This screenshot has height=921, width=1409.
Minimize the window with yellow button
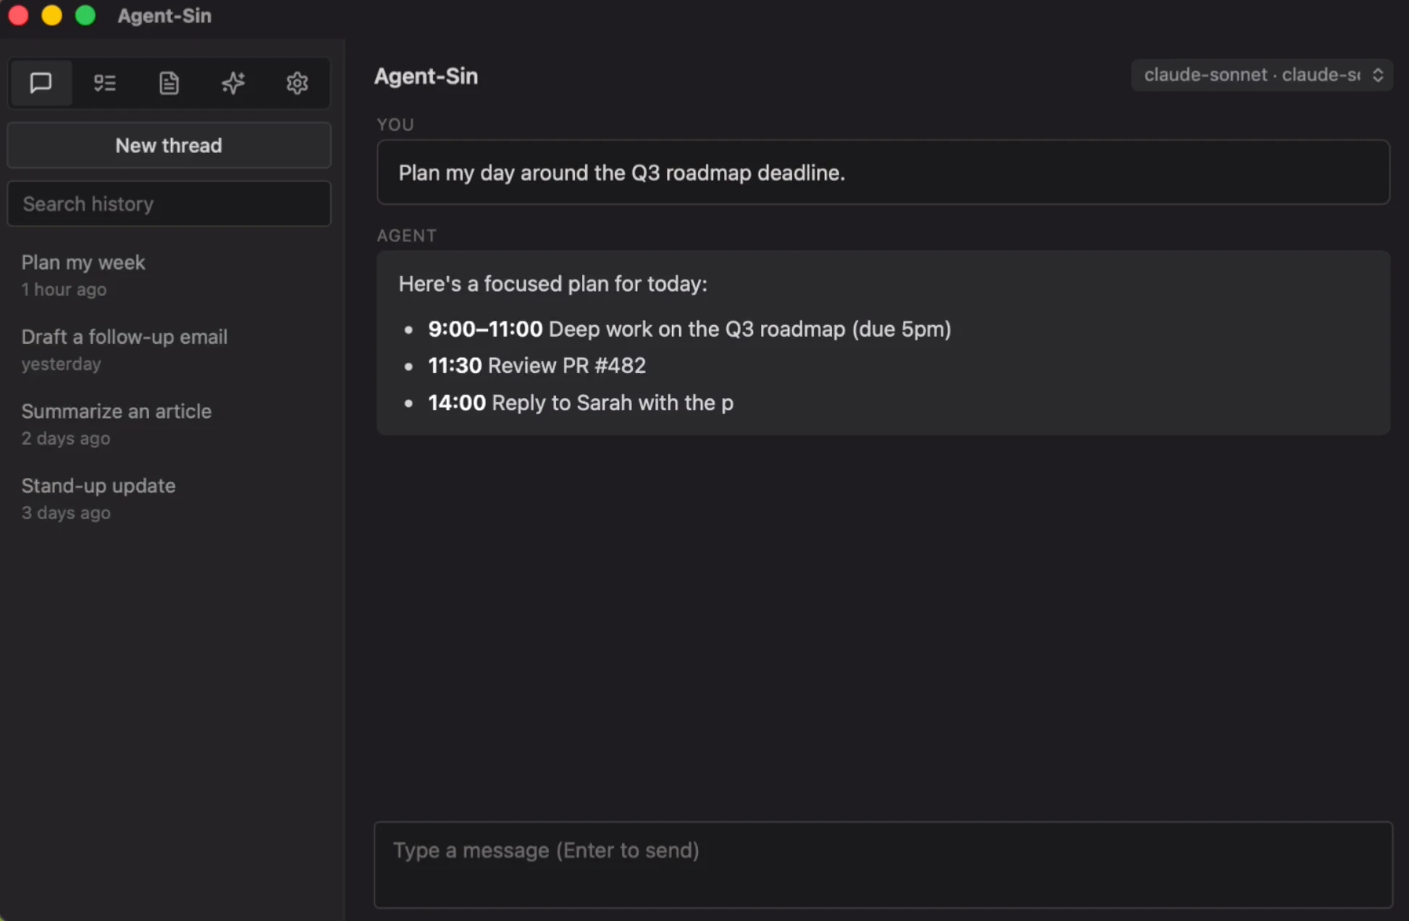51,15
